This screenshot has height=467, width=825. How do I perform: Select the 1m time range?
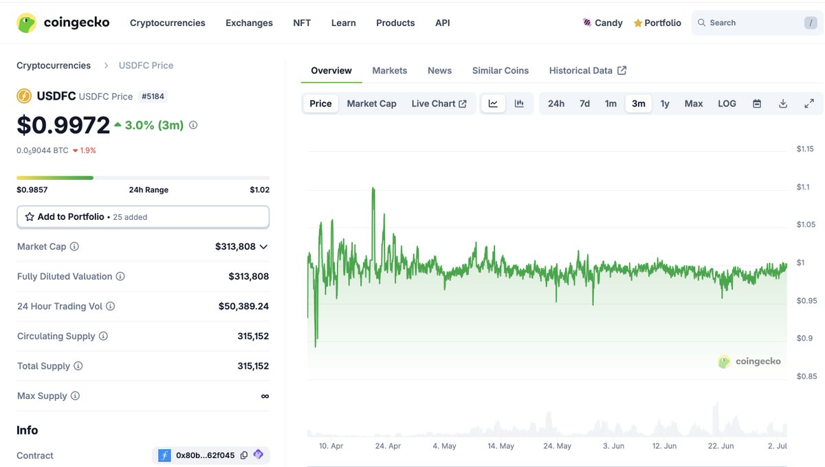point(610,104)
